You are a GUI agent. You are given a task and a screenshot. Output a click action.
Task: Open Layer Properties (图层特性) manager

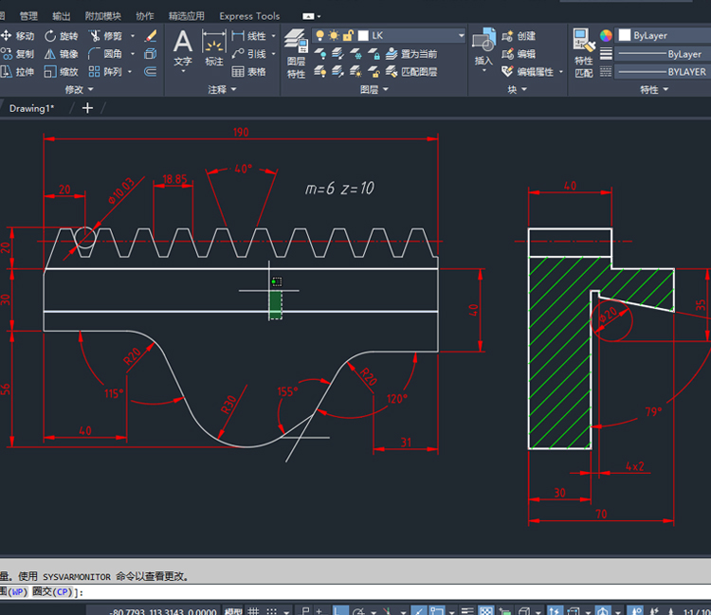(x=296, y=54)
